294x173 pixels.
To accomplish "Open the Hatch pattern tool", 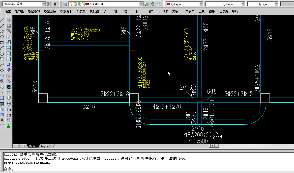I will (x=2, y=98).
